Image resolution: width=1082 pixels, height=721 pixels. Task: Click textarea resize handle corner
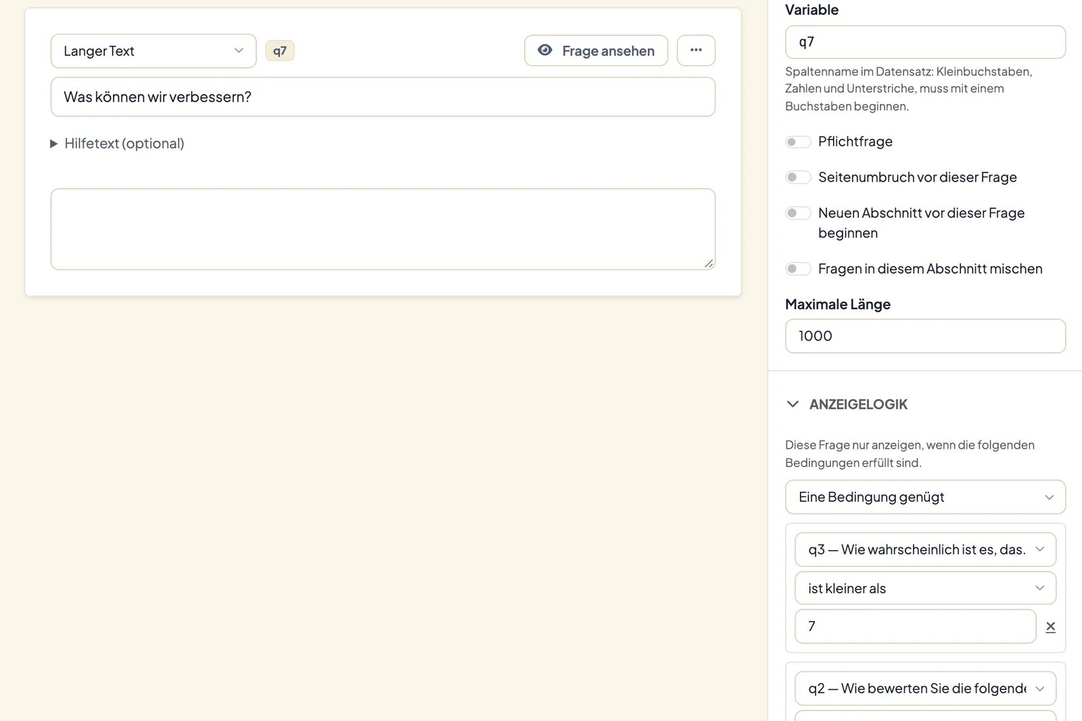click(708, 264)
